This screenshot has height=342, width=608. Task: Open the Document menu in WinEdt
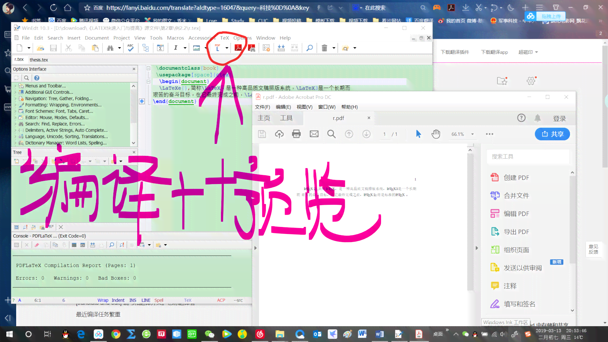pyautogui.click(x=97, y=38)
